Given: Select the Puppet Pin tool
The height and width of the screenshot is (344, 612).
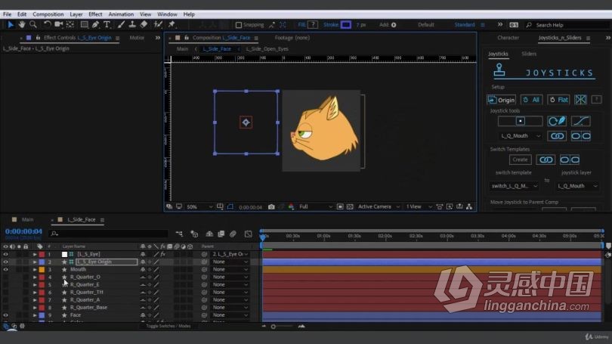Looking at the screenshot, I should (172, 25).
